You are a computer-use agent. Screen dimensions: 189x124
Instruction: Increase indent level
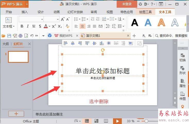click(98, 19)
